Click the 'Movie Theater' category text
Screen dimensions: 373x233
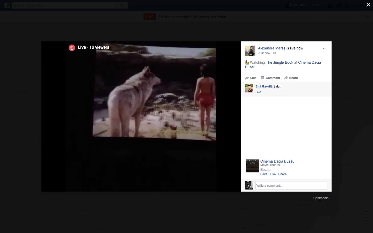click(x=270, y=165)
